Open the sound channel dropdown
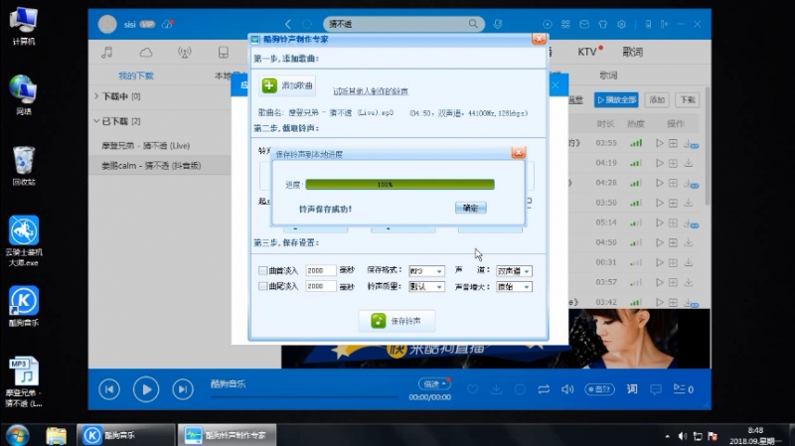This screenshot has width=795, height=446. point(514,271)
